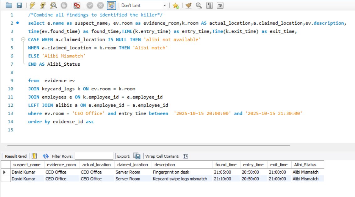Click 'Alibi Mismatch' string on line 6
This screenshot has height=197, width=355.
[x=64, y=56]
